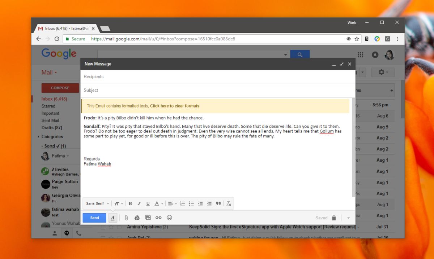Click the blue search button
Viewport: 434px width, 259px height.
pyautogui.click(x=300, y=54)
